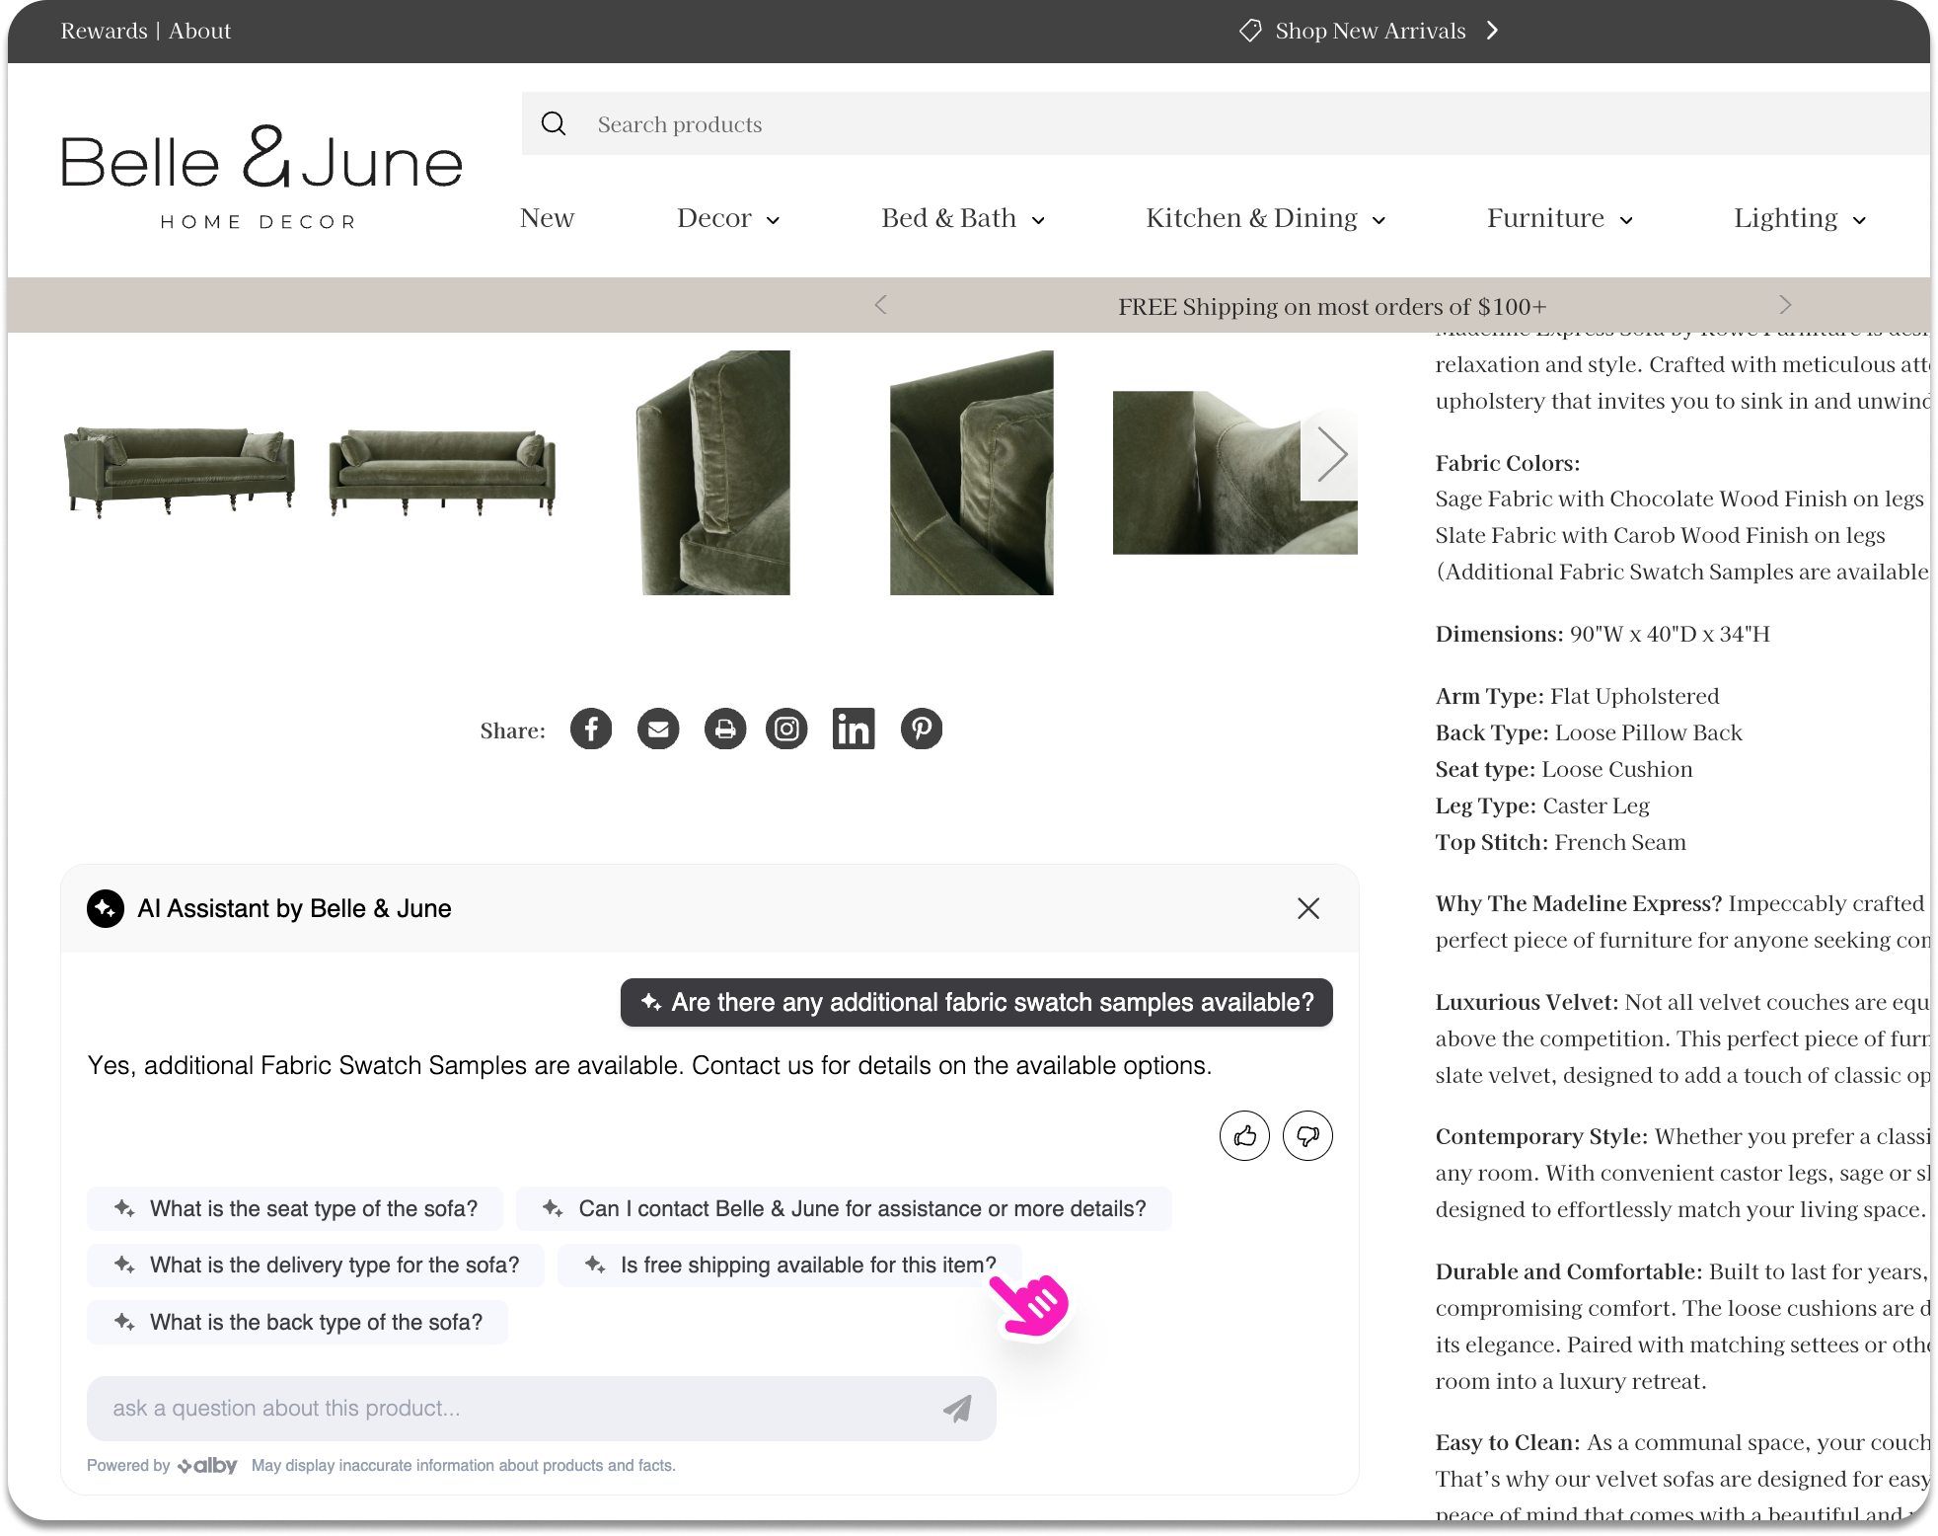This screenshot has height=1536, width=1938.
Task: Expand Kitchen & Dining menu
Action: [1265, 218]
